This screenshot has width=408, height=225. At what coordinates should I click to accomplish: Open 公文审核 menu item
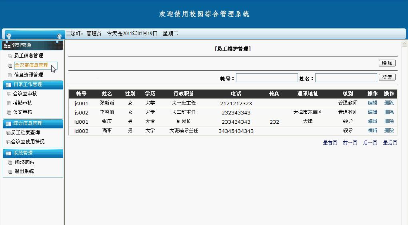coord(22,112)
